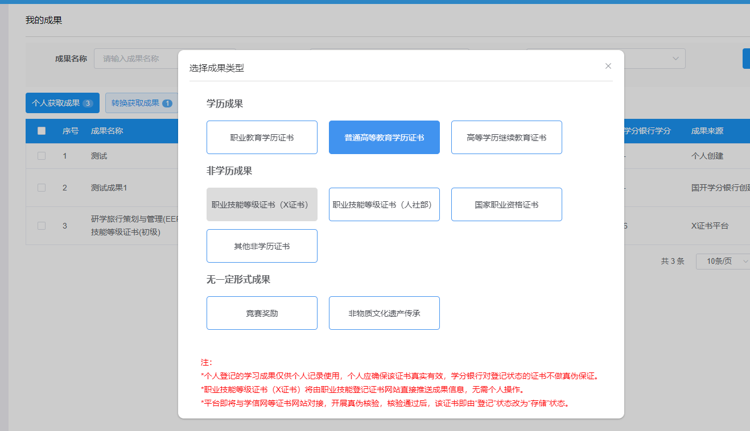选择“普通高等教育学历证书”卡片
The width and height of the screenshot is (750, 431).
[x=384, y=137]
